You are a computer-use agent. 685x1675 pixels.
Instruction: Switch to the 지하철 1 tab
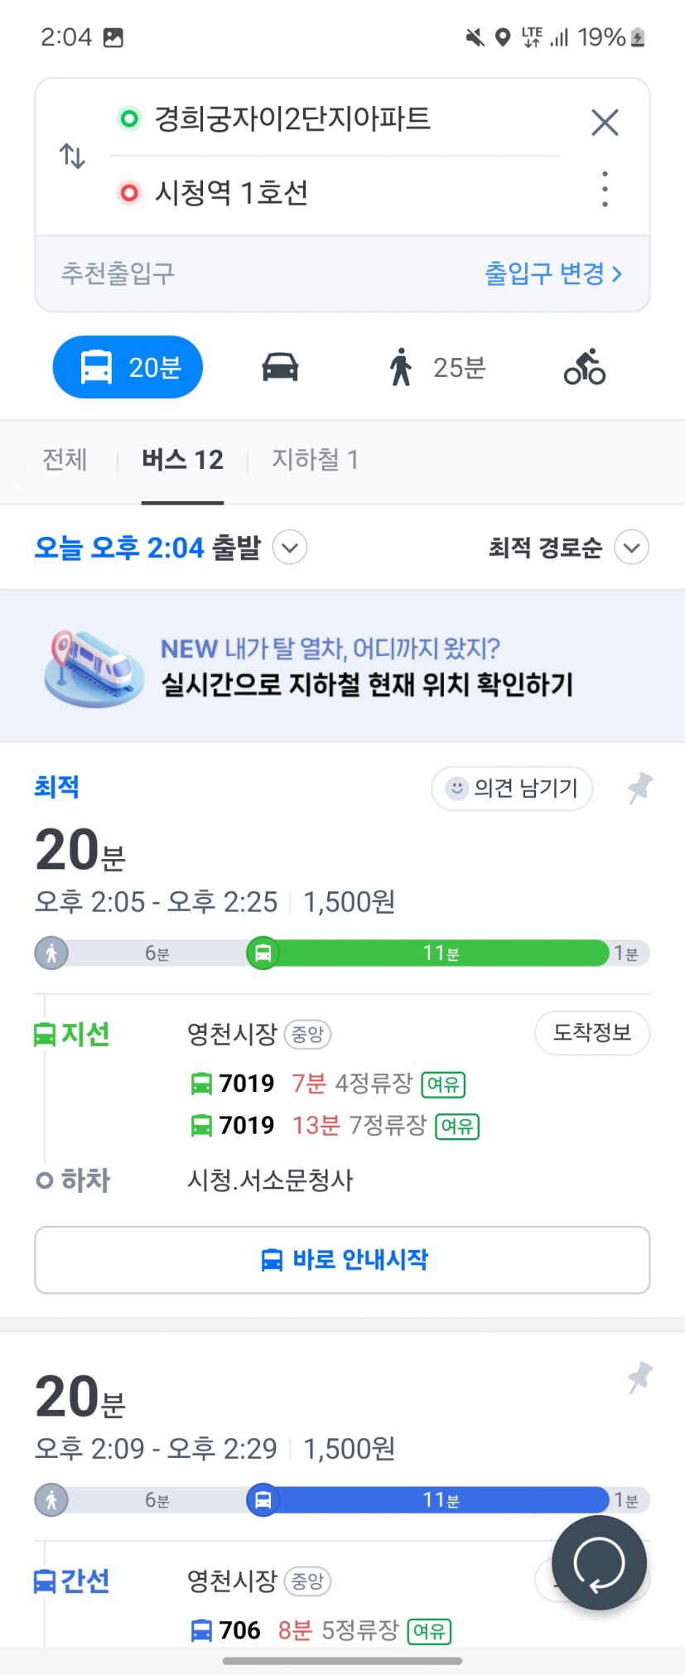tap(315, 460)
